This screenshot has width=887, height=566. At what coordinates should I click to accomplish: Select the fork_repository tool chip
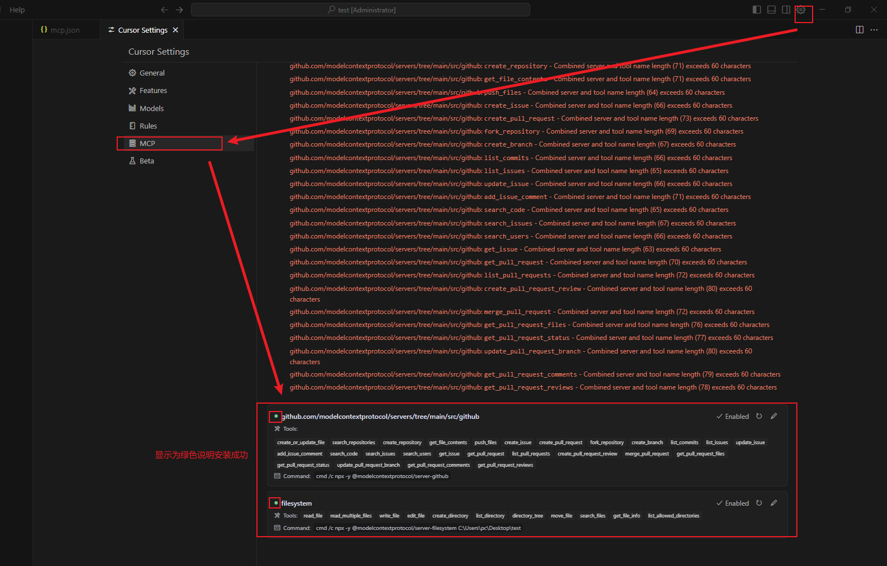point(607,443)
